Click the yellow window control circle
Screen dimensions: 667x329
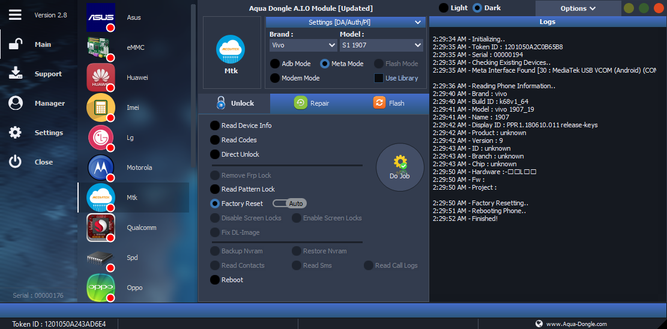click(629, 8)
